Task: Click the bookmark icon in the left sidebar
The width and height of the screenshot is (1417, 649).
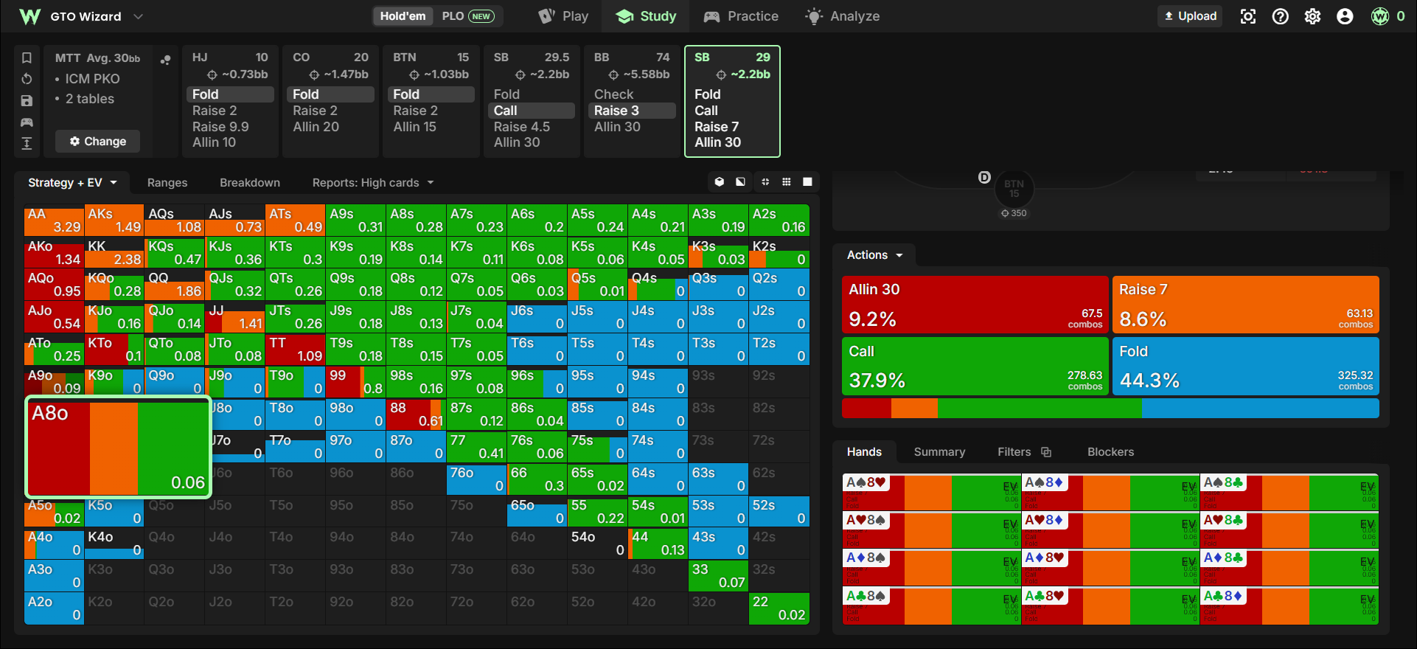Action: 27,58
